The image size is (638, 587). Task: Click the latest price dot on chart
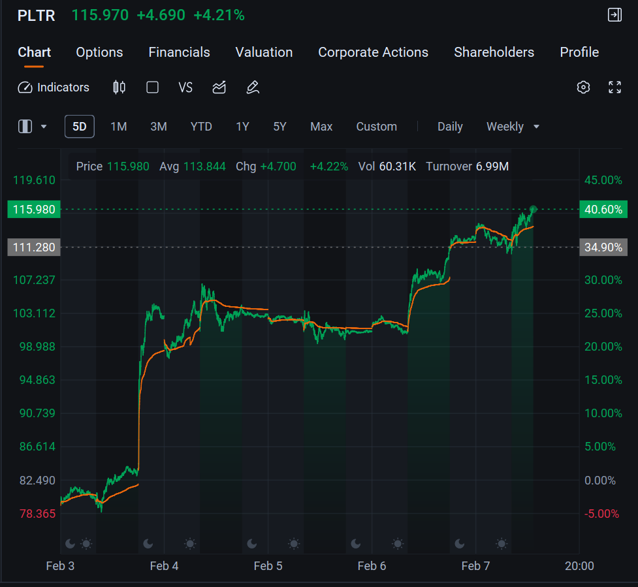[534, 209]
